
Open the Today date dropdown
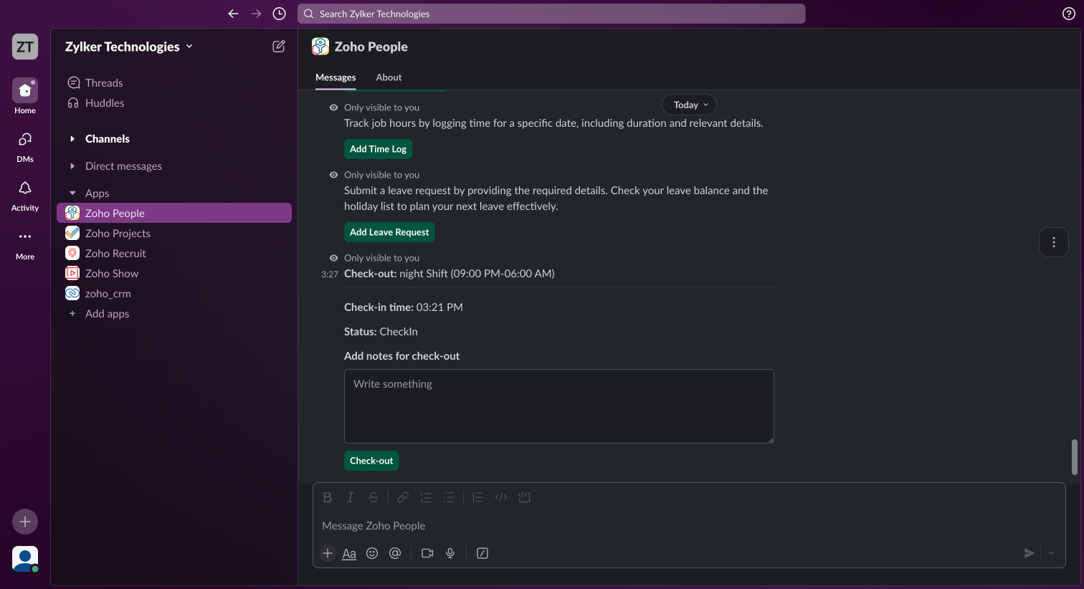tap(689, 105)
